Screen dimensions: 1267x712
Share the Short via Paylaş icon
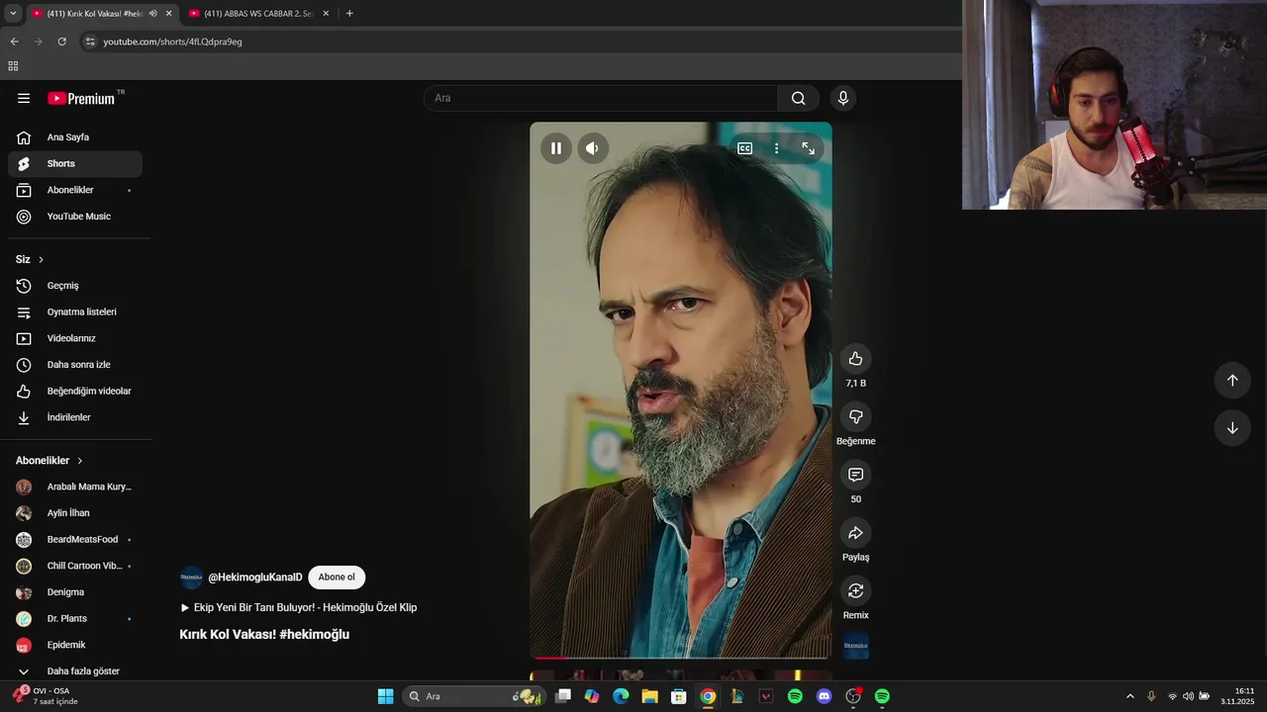(x=855, y=533)
